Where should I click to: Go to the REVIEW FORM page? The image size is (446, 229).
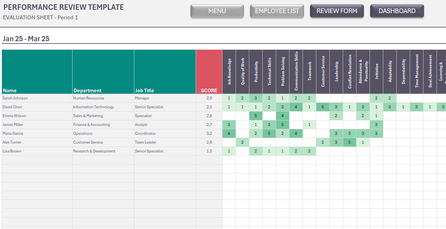click(x=337, y=11)
